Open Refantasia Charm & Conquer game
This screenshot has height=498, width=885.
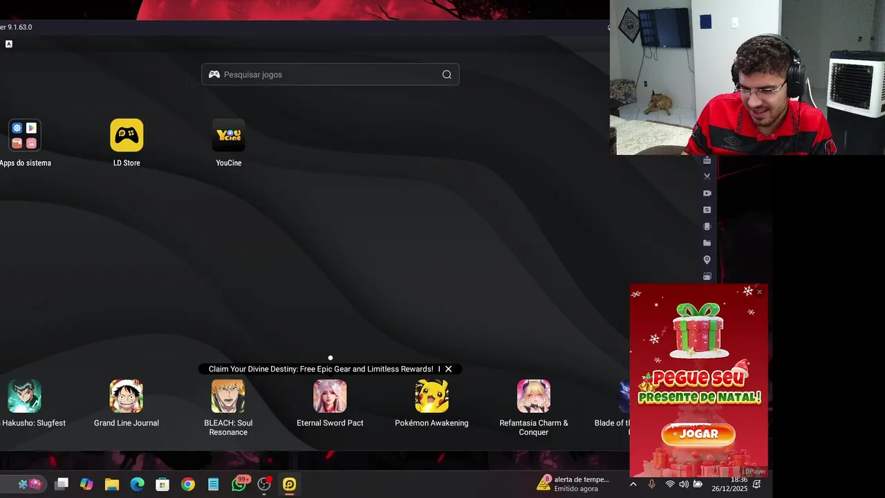(534, 396)
